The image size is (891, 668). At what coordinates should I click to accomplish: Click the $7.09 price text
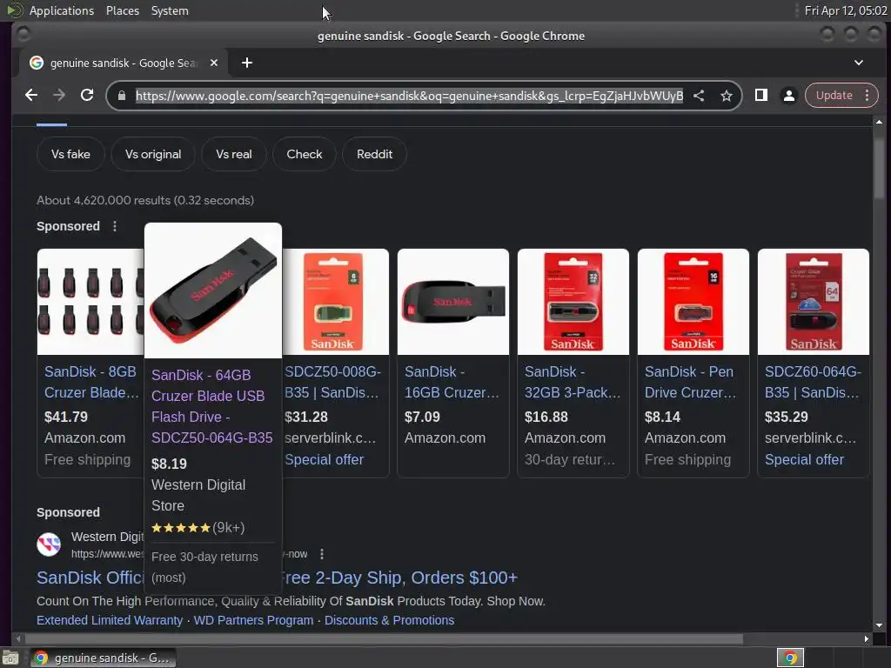[x=422, y=417]
